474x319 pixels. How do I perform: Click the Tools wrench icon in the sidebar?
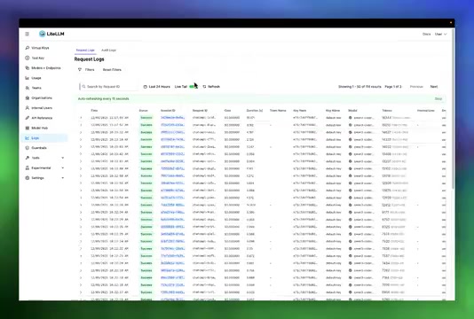(28, 158)
